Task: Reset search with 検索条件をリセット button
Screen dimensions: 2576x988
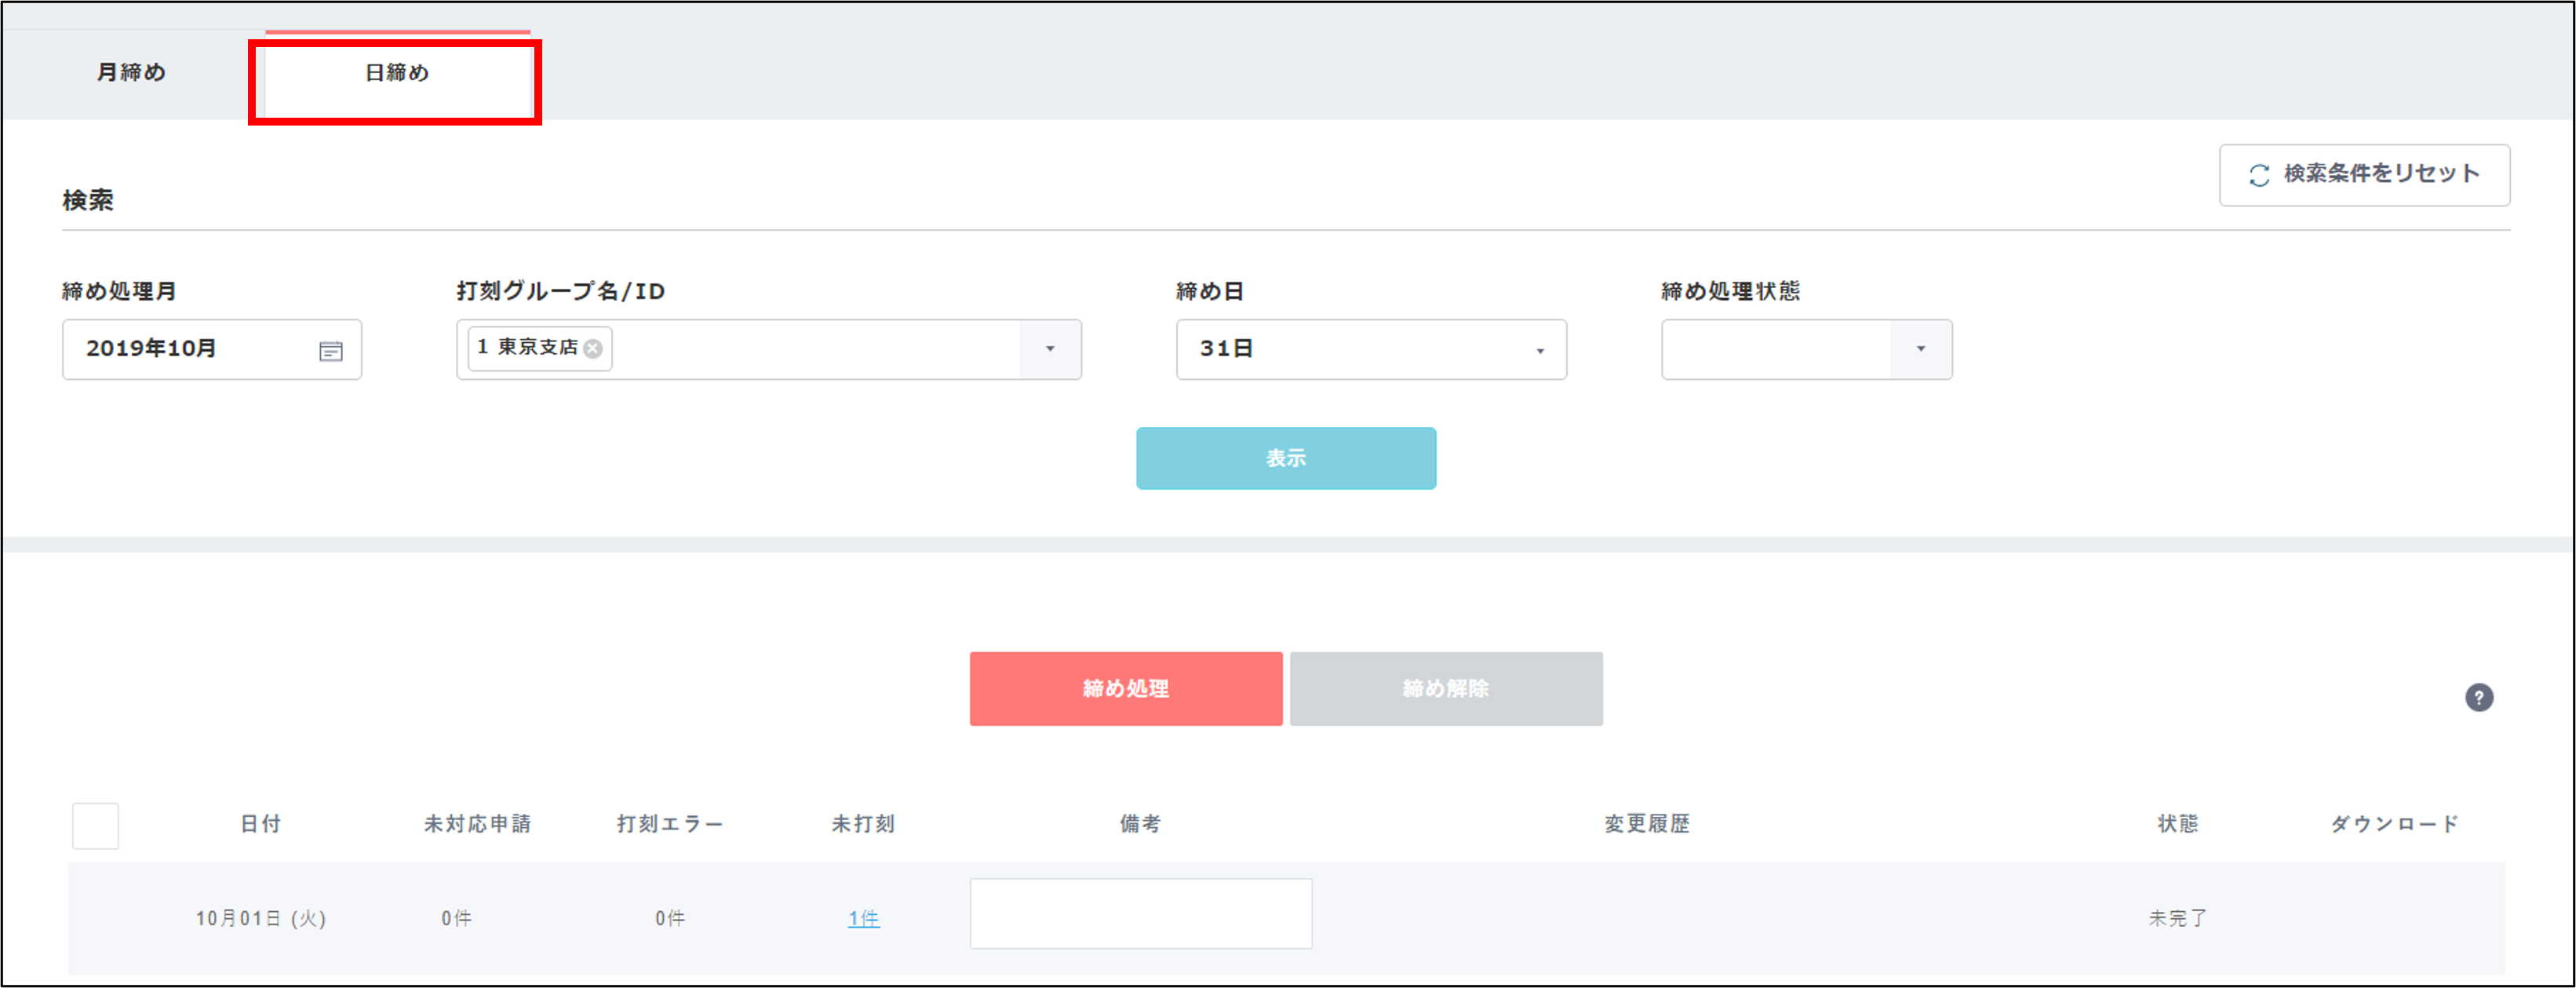Action: click(x=2363, y=175)
